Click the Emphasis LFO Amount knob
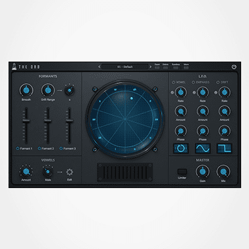 (202, 111)
